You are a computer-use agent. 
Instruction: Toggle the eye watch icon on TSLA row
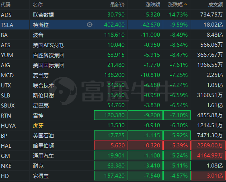pos(90,25)
